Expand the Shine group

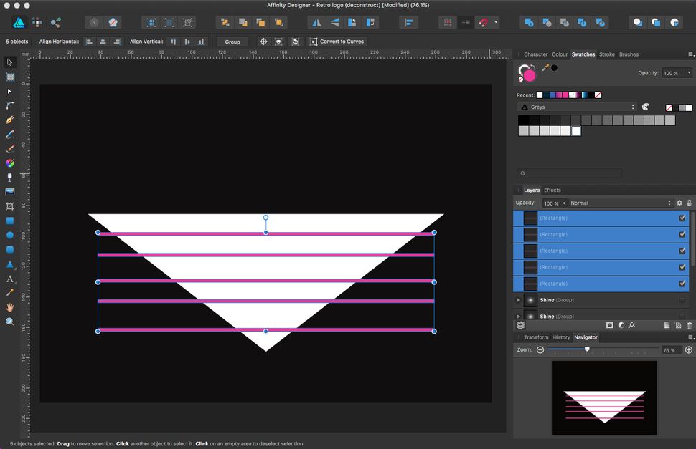[x=519, y=300]
